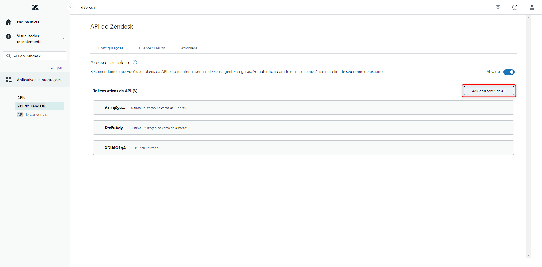Open the Asixq0yu... token row
542x267 pixels.
(303, 108)
